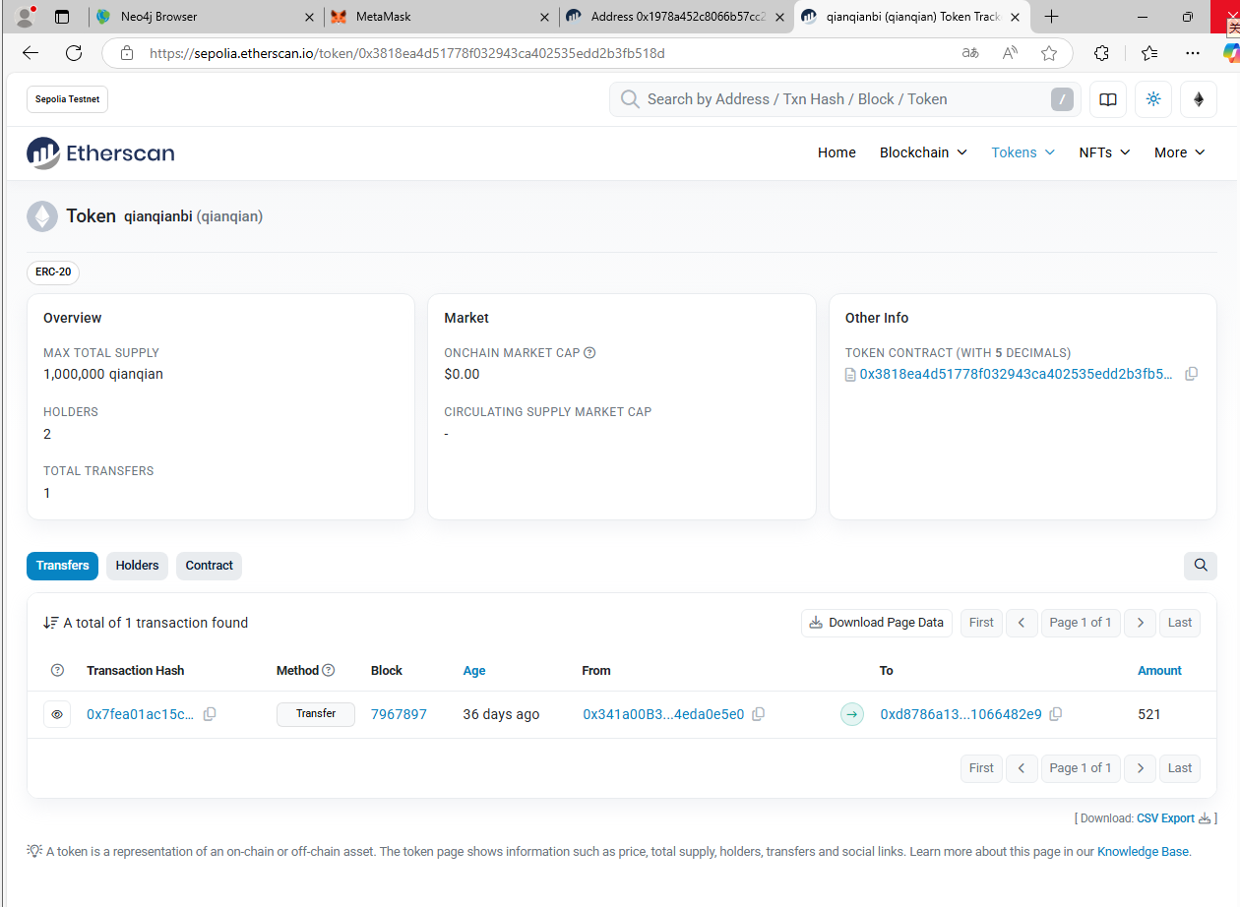Go back using the browser back arrow
The width and height of the screenshot is (1240, 907).
(31, 53)
